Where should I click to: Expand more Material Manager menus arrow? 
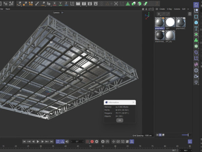pyautogui.click(x=188, y=9)
